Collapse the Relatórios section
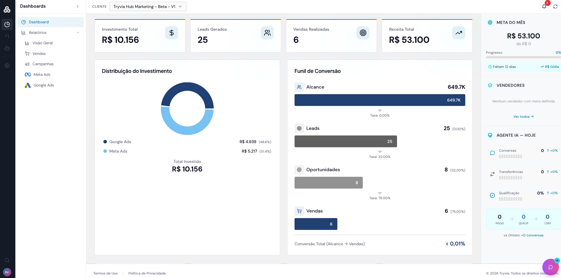The height and width of the screenshot is (278, 561). [x=78, y=32]
